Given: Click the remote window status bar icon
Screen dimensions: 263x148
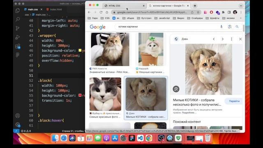Looking at the screenshot, I should 16,131.
